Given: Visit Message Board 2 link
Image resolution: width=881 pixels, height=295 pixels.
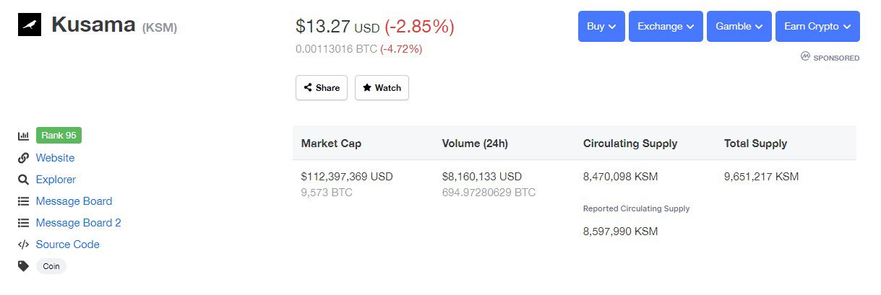Looking at the screenshot, I should tap(78, 223).
